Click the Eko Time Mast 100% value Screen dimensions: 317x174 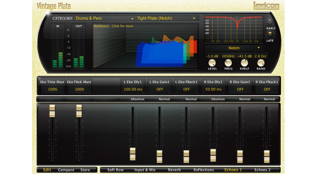[52, 89]
